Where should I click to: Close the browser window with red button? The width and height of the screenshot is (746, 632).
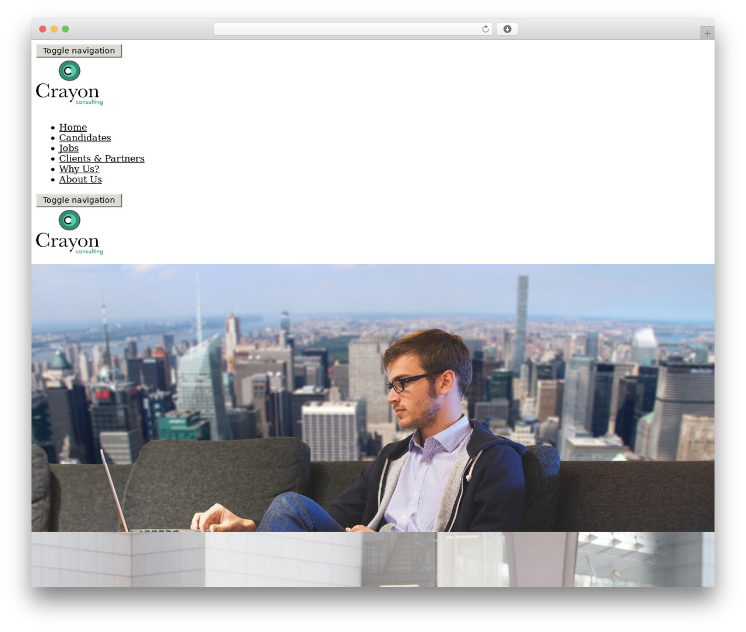click(43, 29)
